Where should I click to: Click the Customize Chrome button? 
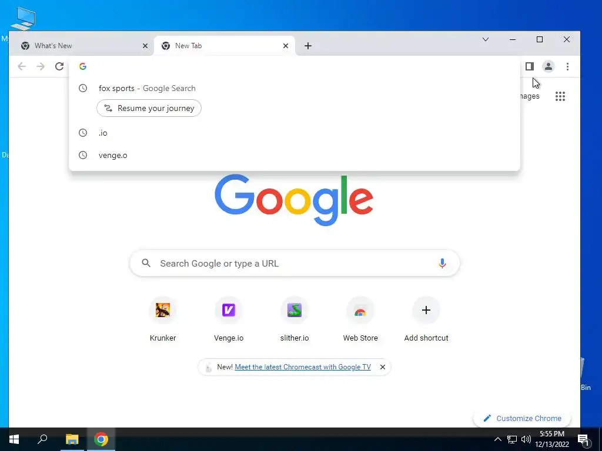click(x=522, y=418)
